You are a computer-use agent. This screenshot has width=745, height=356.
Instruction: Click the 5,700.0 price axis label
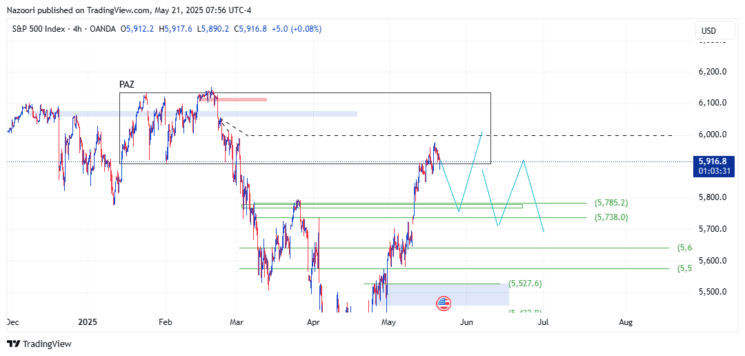point(714,229)
